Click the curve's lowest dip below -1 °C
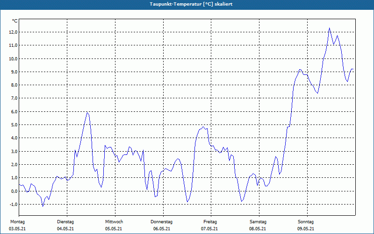The image size is (374, 234). tap(43, 206)
